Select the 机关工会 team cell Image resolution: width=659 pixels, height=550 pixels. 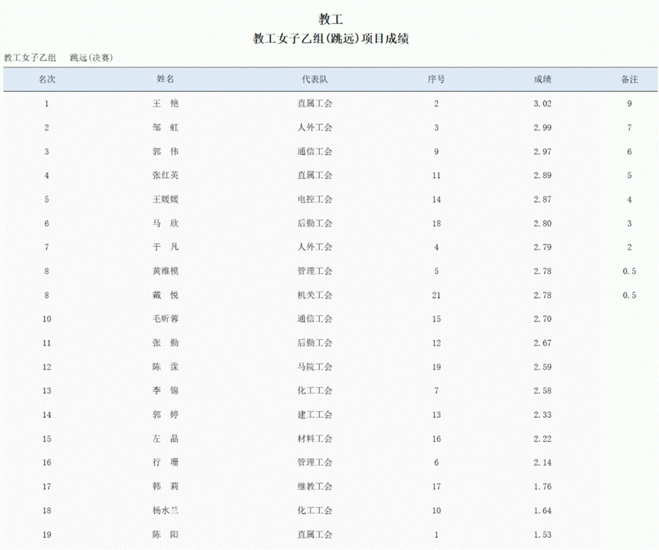(x=314, y=295)
